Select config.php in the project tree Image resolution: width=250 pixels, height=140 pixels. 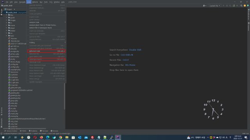pyautogui.click(x=14, y=64)
